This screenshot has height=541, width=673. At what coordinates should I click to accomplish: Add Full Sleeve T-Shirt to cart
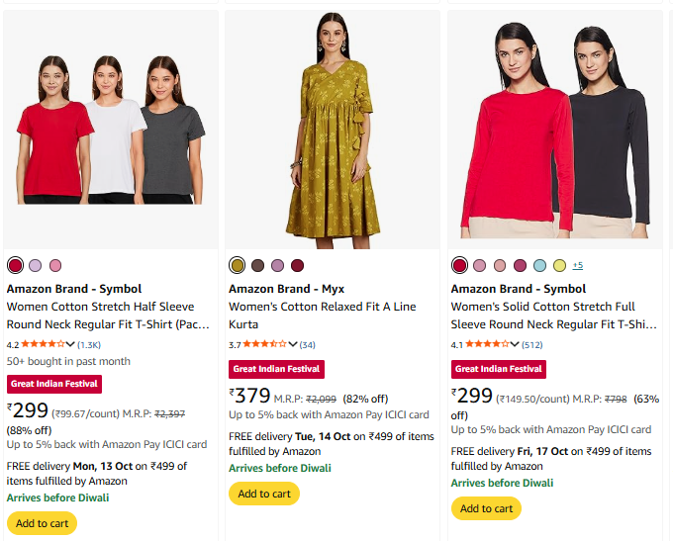(x=486, y=508)
